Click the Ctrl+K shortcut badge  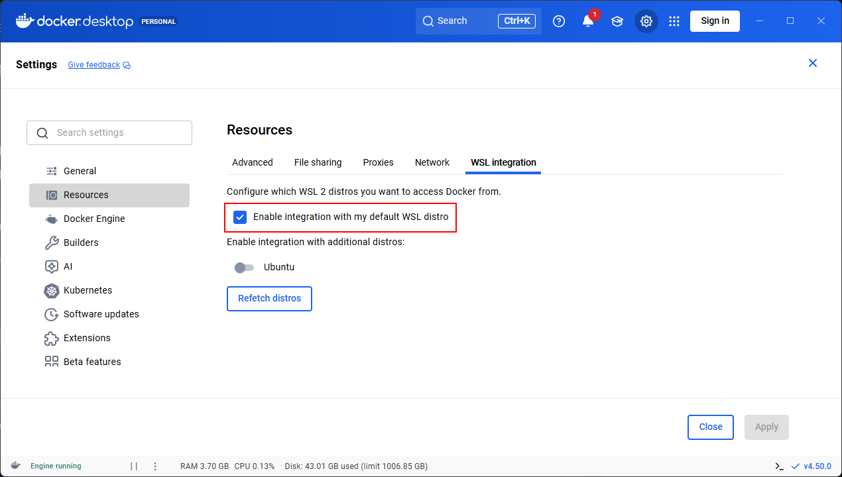pos(517,21)
